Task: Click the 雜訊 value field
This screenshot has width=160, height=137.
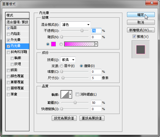Action: [x=96, y=37]
